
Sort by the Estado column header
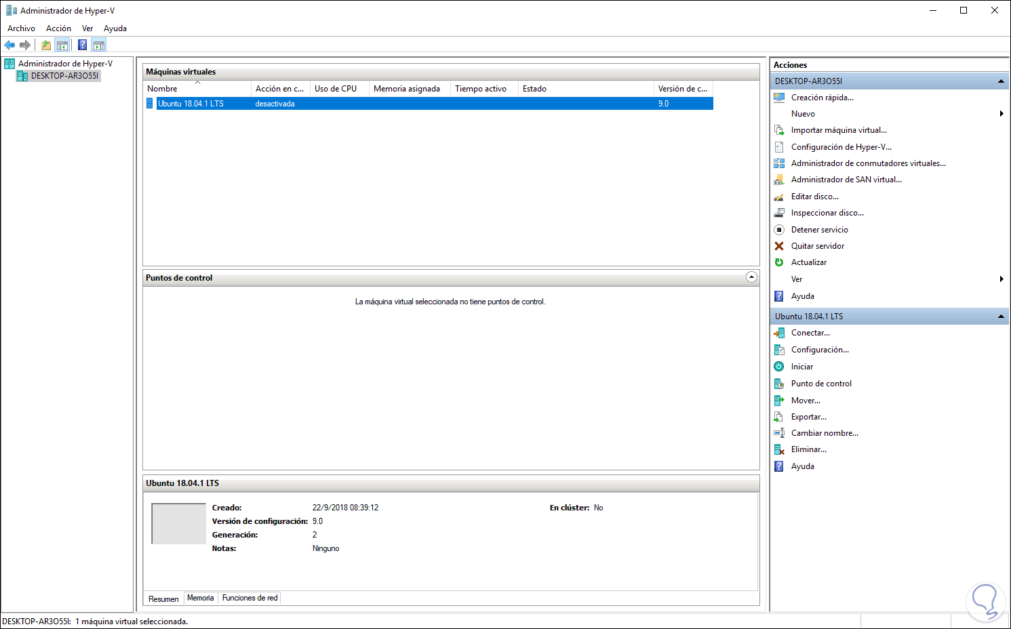586,89
